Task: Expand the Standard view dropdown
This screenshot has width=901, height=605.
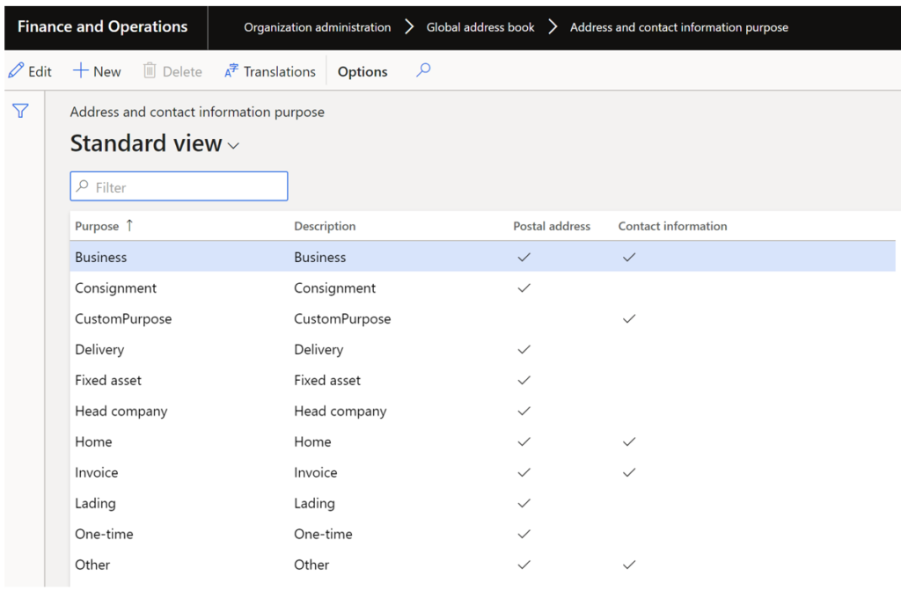Action: point(233,144)
